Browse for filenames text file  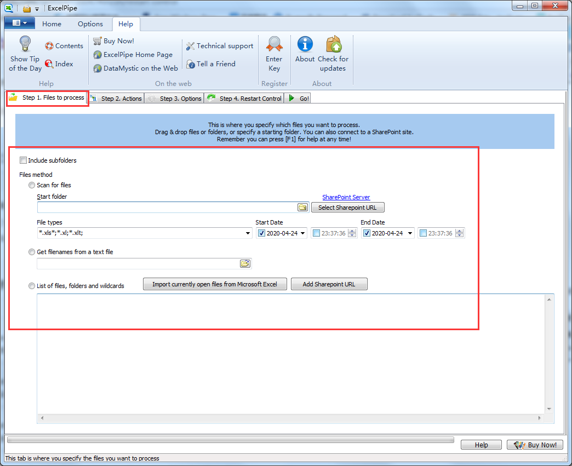[245, 263]
